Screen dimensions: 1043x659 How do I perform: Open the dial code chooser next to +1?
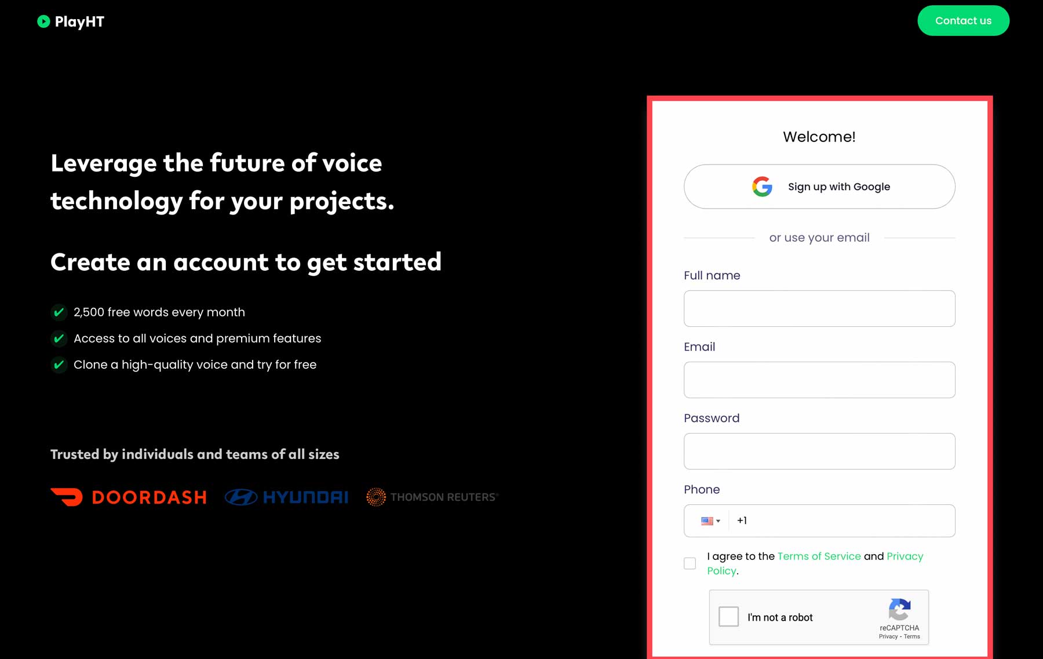pyautogui.click(x=710, y=520)
